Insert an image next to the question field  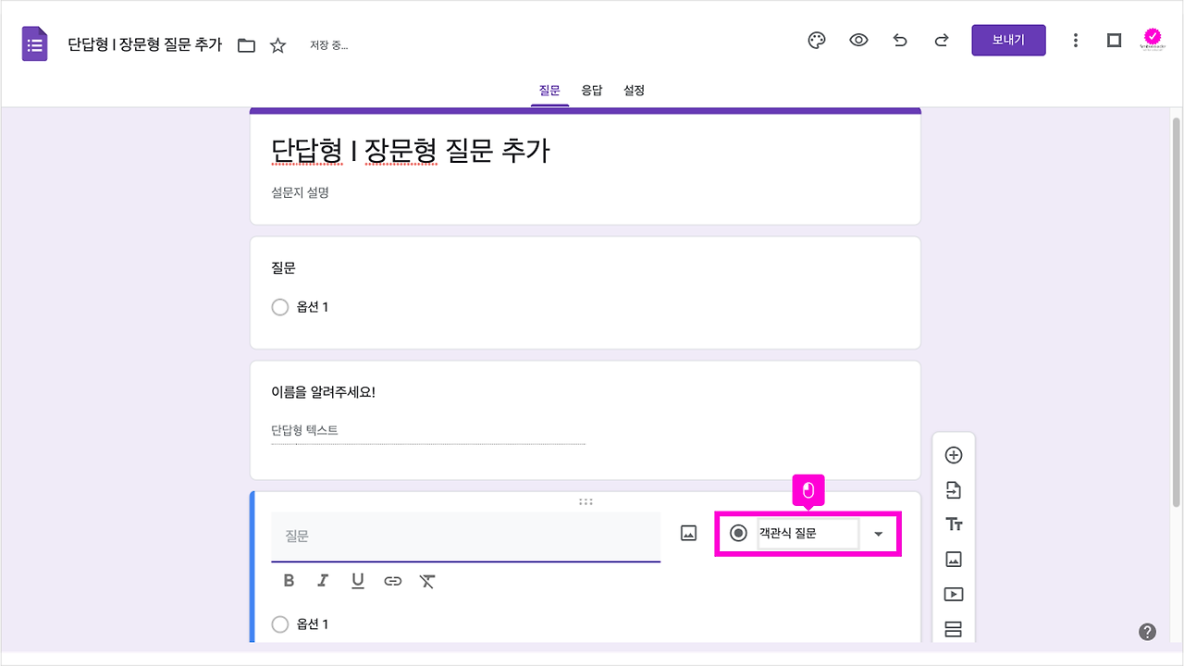click(x=687, y=533)
